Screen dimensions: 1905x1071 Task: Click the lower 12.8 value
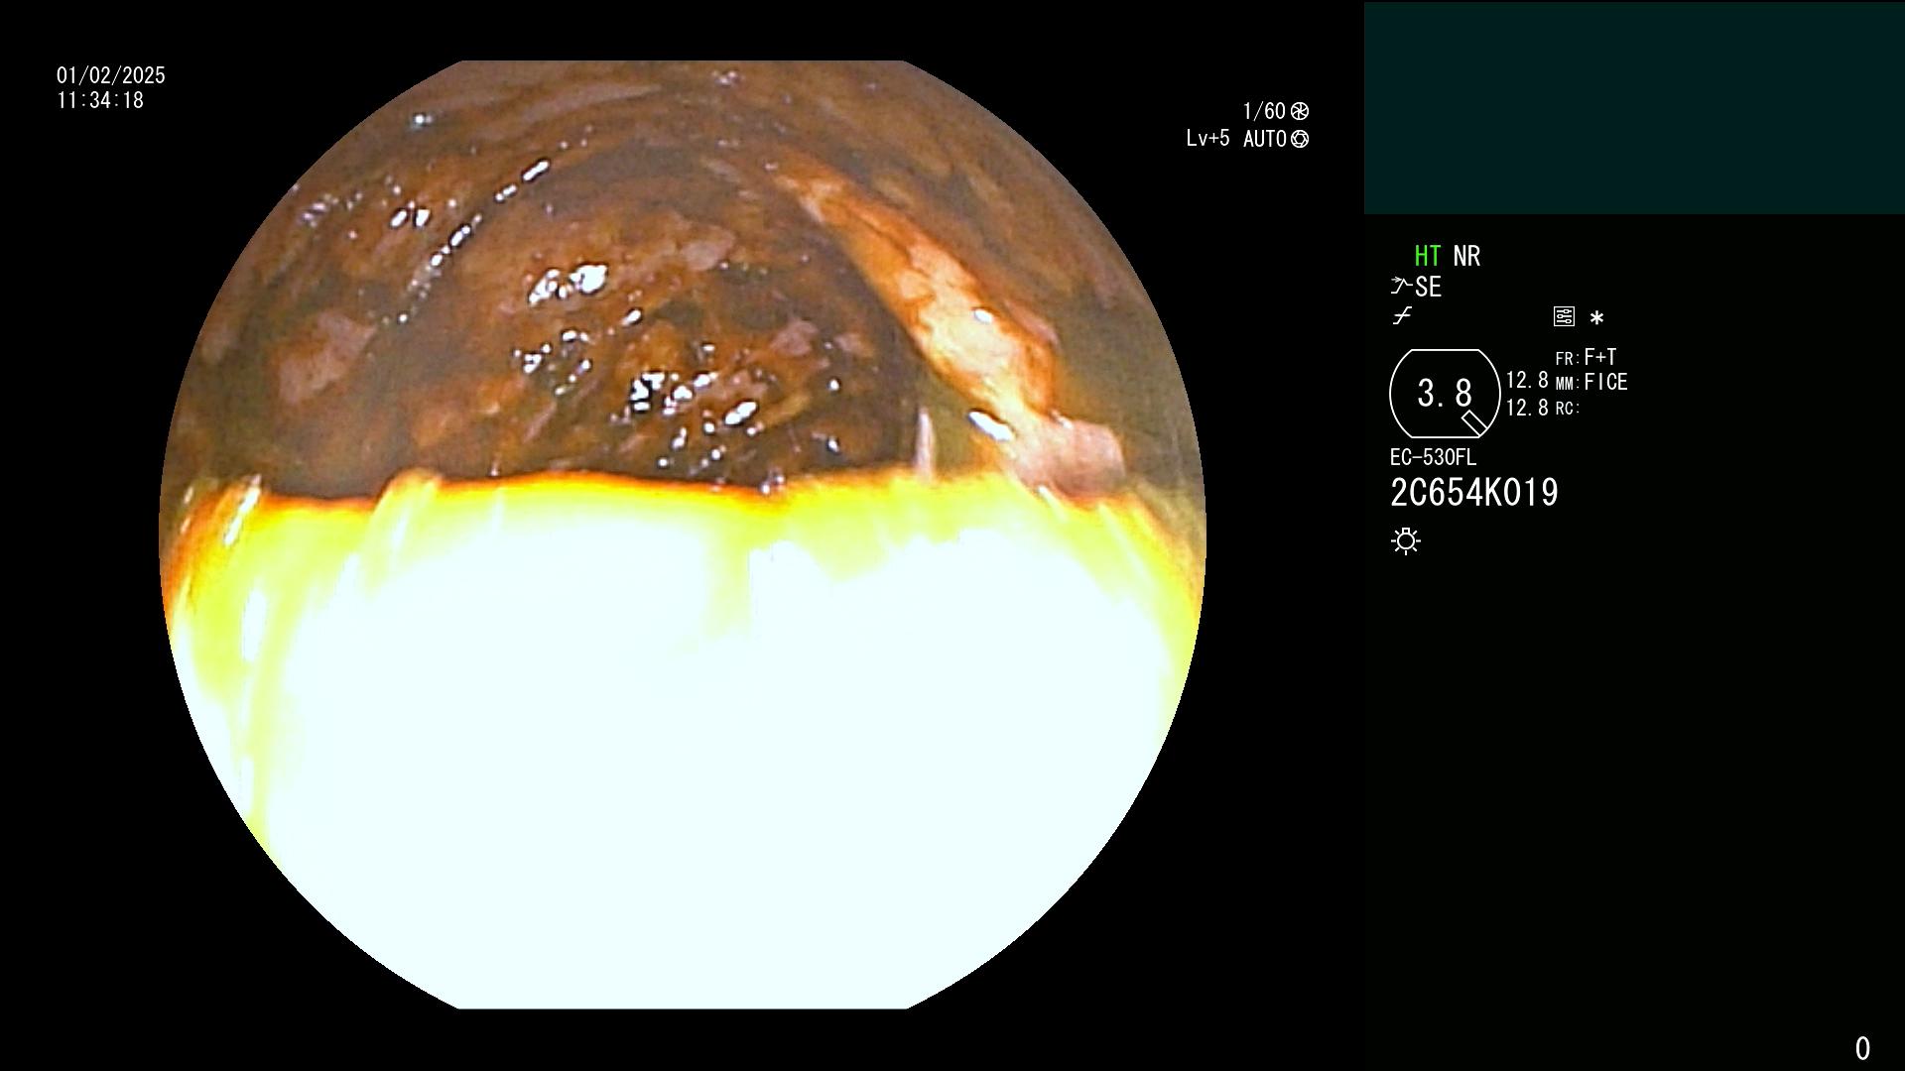click(x=1527, y=408)
